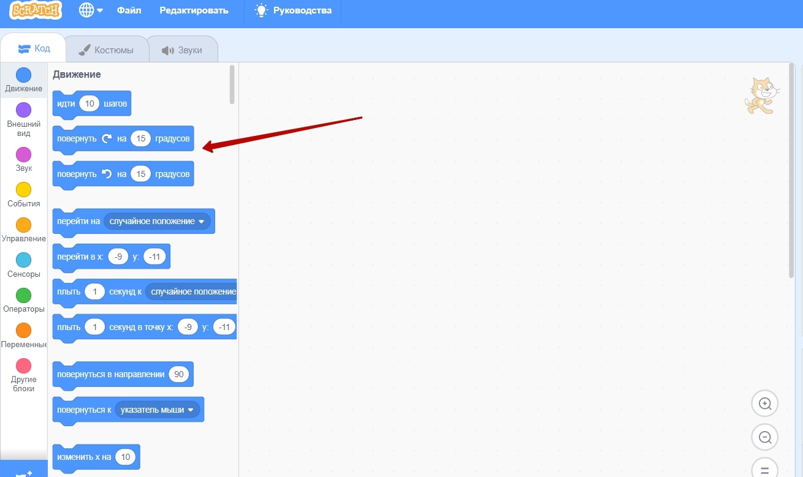Click the Костюмы brush icon
Screen dimensions: 803x477
coord(85,50)
